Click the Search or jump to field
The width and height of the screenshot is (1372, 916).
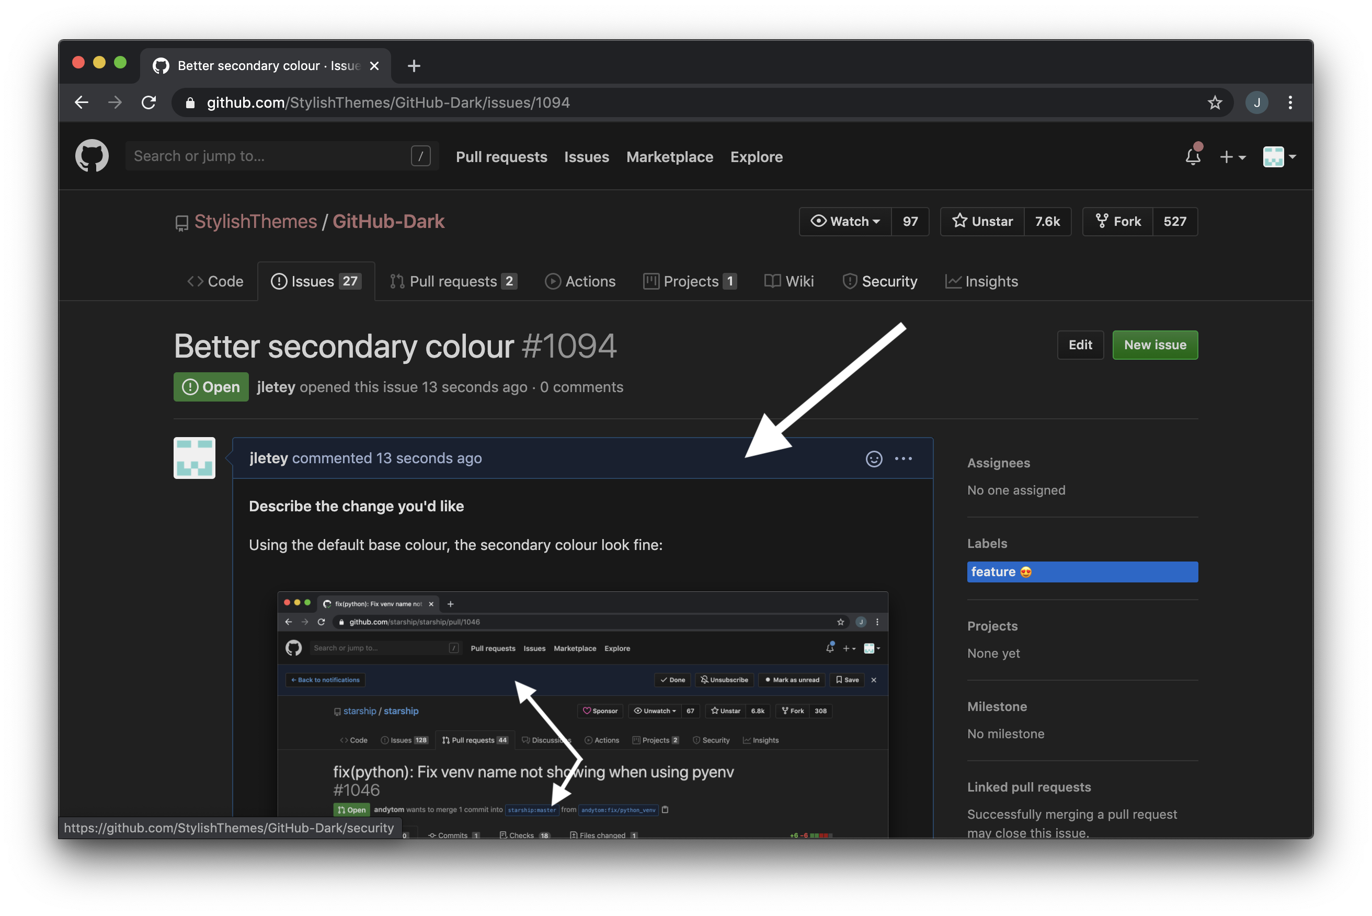(x=269, y=155)
